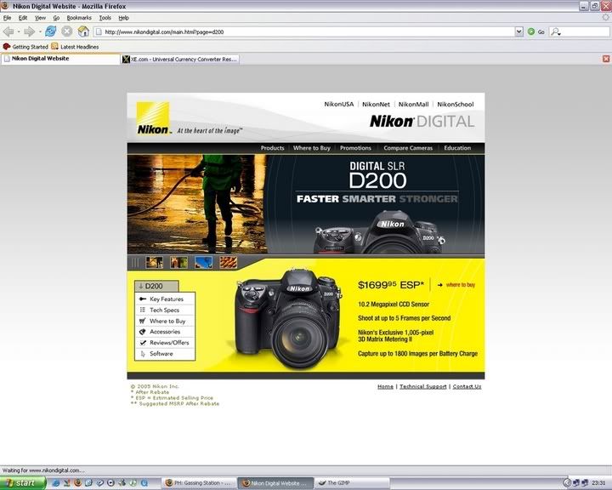Switch to The GIMP taskbar button
Viewport: 612px width, 490px height.
coord(352,483)
